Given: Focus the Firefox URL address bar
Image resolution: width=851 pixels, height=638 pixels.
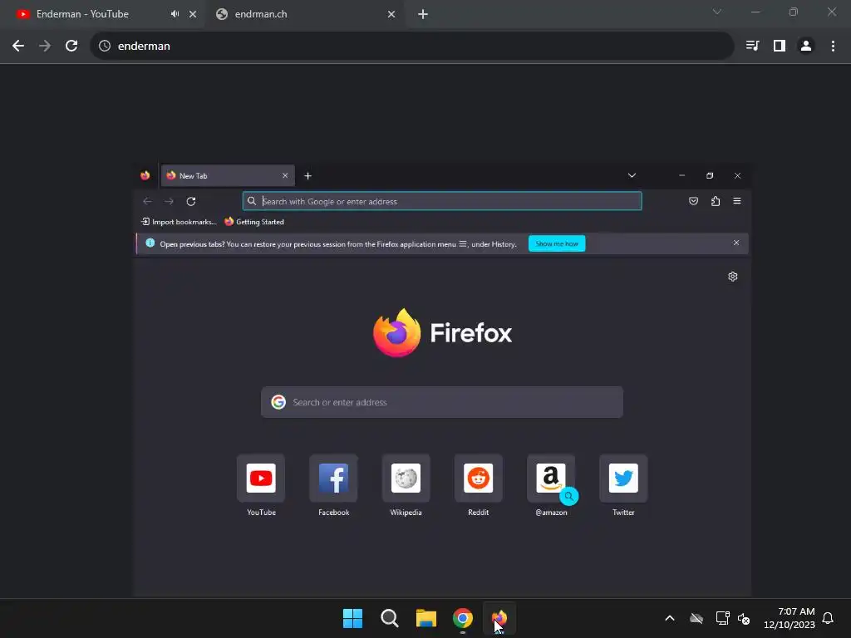Looking at the screenshot, I should point(442,201).
